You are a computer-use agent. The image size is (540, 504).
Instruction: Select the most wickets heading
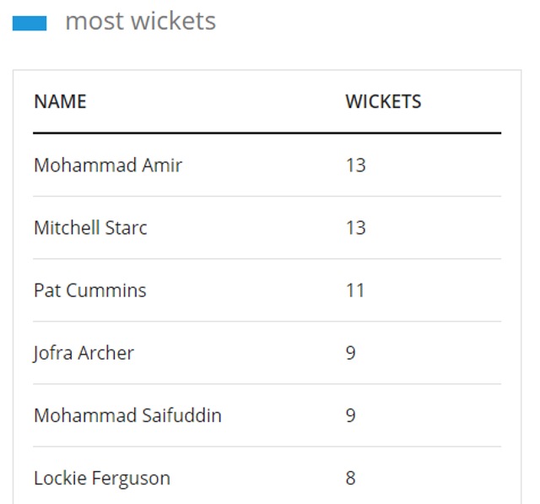(141, 21)
